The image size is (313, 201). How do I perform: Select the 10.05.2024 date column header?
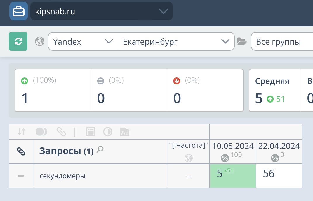coord(233,146)
